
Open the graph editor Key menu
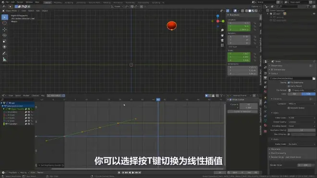point(43,95)
